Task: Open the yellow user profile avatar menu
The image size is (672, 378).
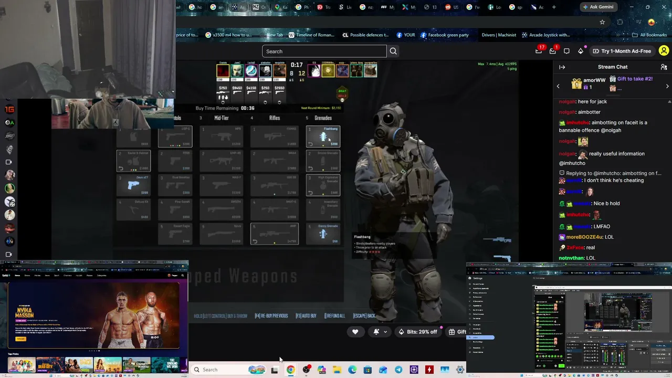Action: click(664, 51)
